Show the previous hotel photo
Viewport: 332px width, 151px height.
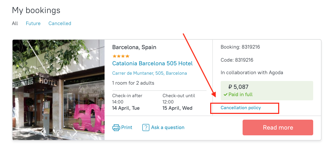pyautogui.click(x=43, y=132)
